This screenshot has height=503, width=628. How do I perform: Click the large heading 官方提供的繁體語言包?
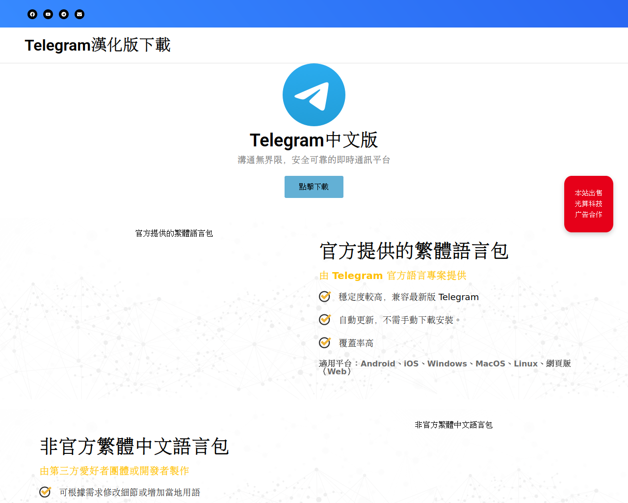[414, 251]
